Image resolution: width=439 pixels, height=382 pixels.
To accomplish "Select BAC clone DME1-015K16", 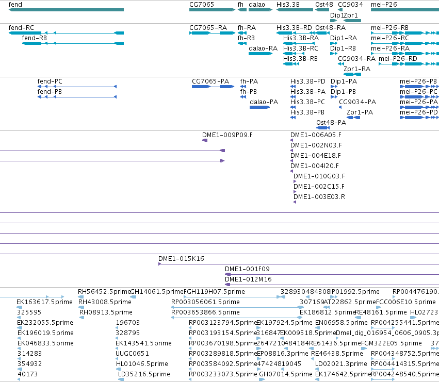I will pyautogui.click(x=181, y=259).
